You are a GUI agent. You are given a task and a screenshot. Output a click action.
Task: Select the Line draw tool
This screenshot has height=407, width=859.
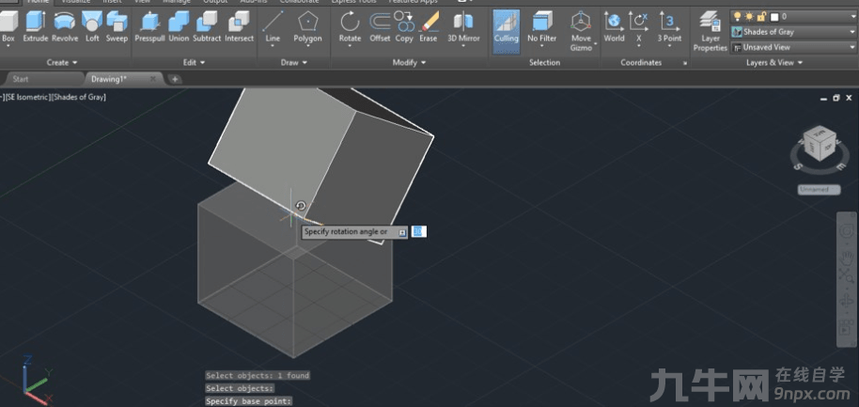(273, 27)
